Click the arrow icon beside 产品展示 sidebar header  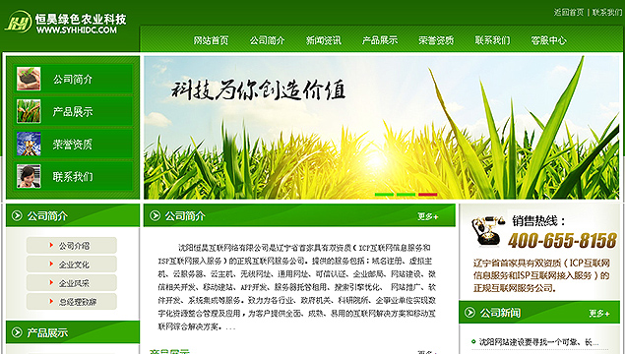[17, 332]
